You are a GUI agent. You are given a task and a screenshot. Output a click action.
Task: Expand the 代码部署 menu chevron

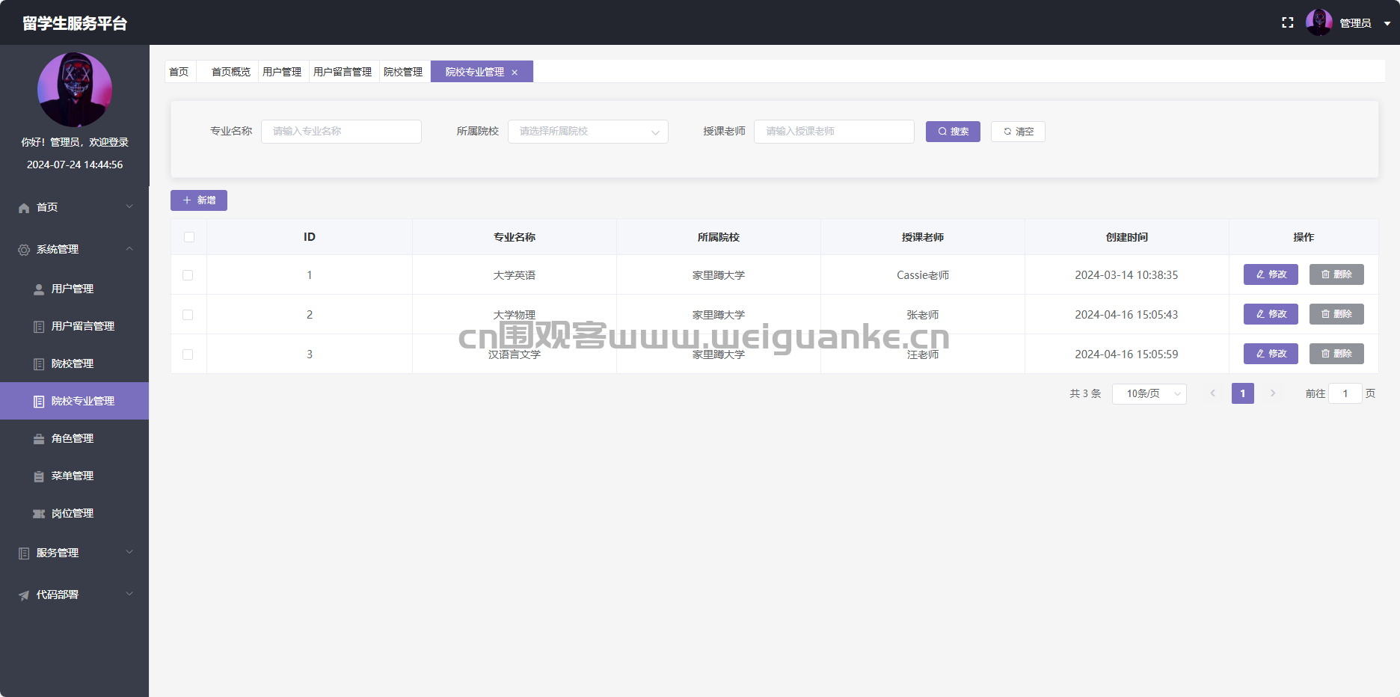pos(129,594)
